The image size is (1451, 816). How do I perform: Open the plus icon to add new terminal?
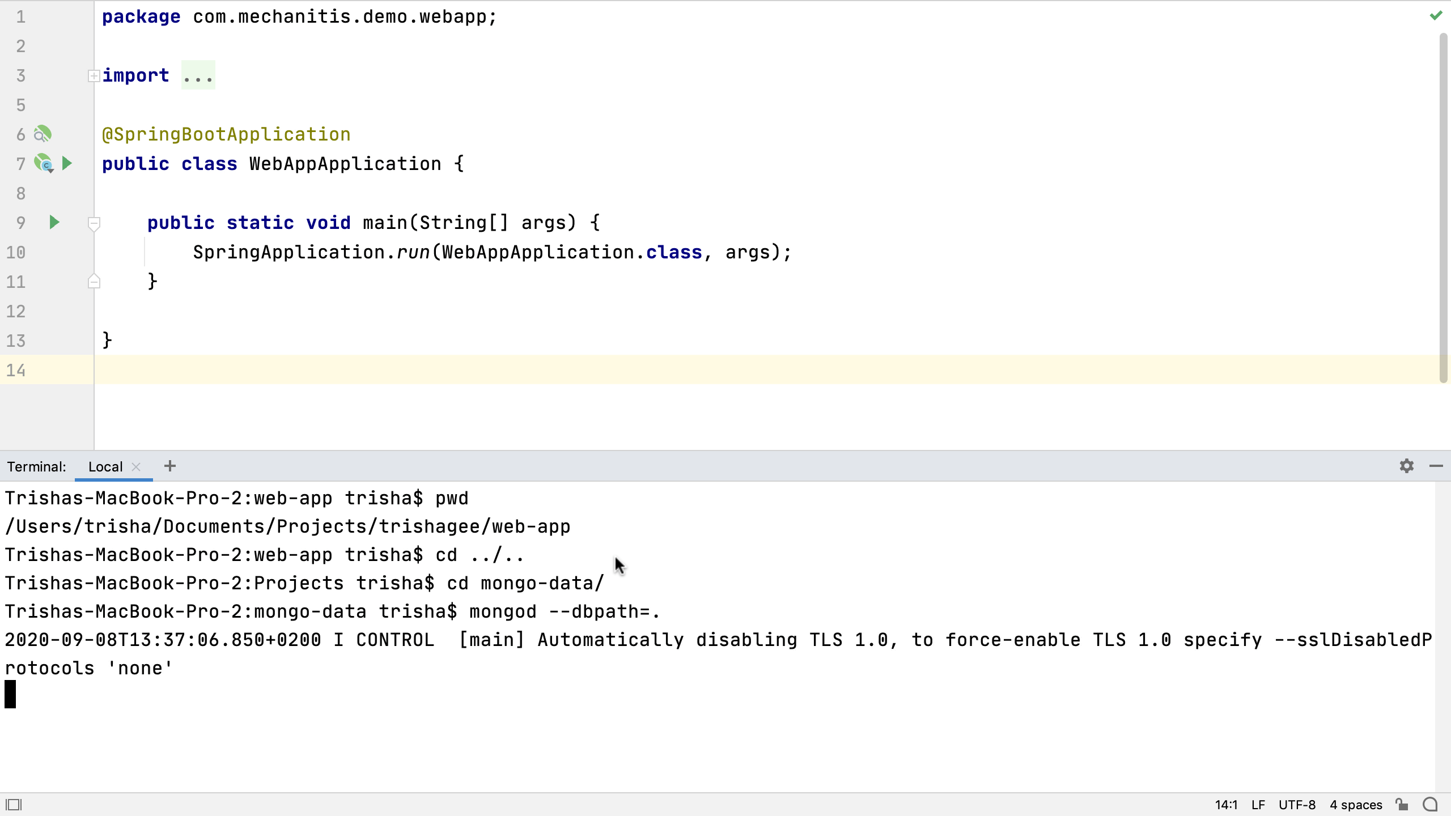coord(169,466)
